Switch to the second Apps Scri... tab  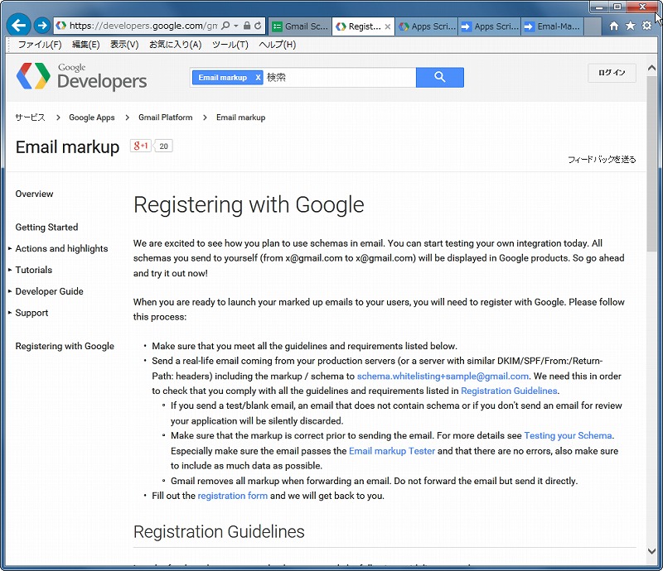(x=490, y=26)
